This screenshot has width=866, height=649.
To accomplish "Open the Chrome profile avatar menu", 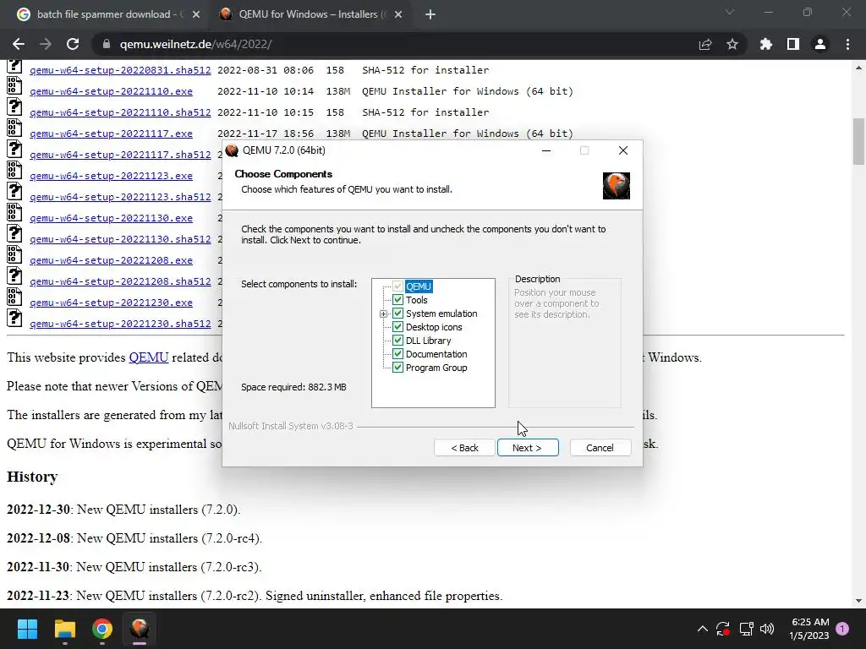I will tap(820, 44).
